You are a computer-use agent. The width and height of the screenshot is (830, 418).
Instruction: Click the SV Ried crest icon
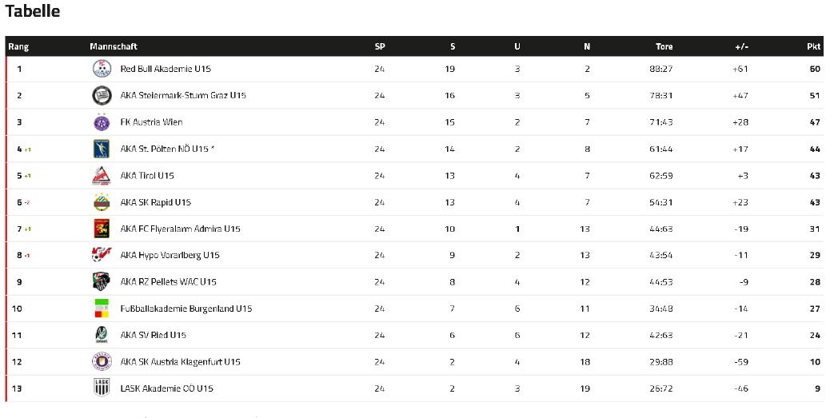pos(102,335)
